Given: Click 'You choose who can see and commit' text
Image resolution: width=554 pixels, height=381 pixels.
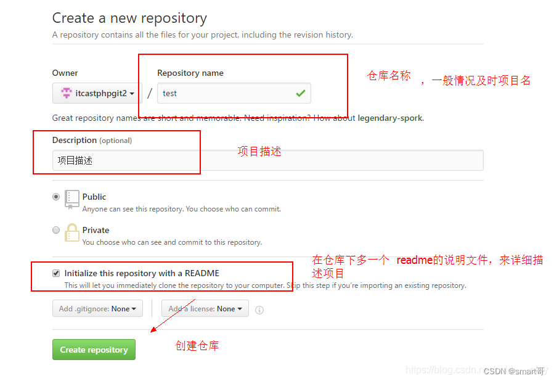Looking at the screenshot, I should pos(172,242).
